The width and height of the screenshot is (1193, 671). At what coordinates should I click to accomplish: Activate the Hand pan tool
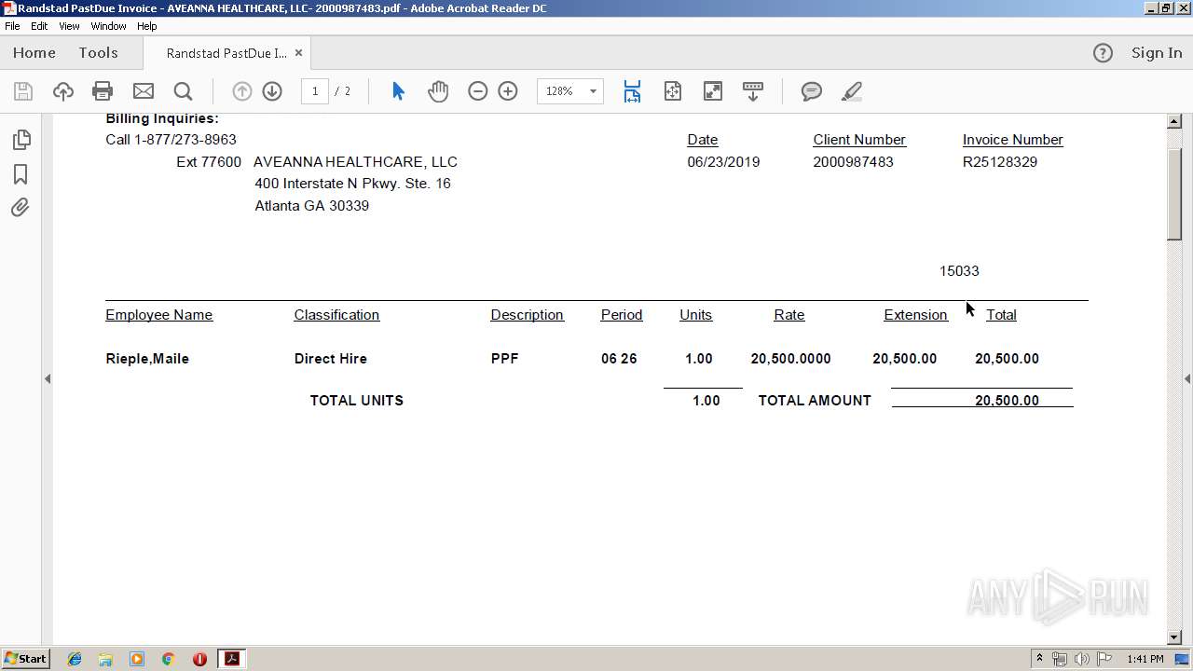click(438, 91)
